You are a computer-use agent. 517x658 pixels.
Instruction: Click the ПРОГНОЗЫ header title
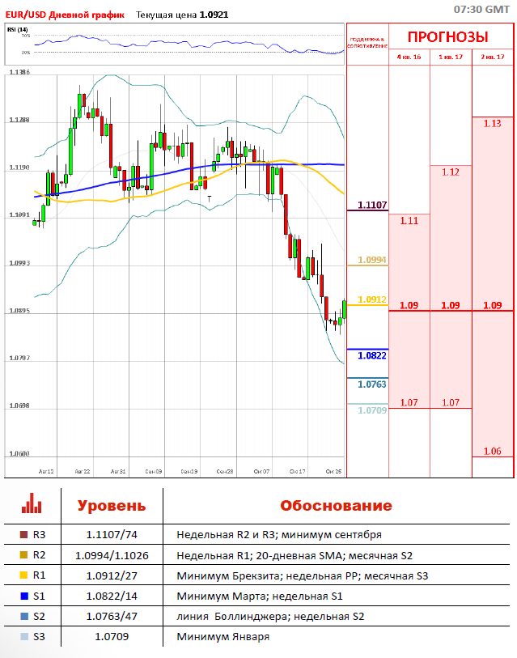click(447, 37)
